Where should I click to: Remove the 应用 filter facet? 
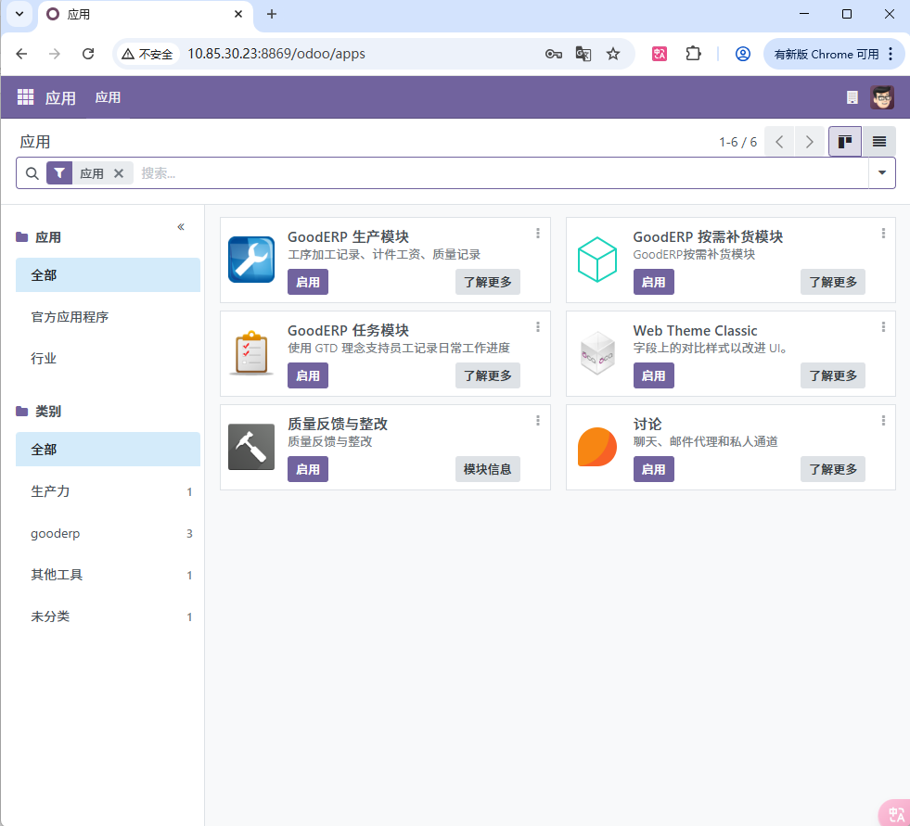pyautogui.click(x=119, y=173)
